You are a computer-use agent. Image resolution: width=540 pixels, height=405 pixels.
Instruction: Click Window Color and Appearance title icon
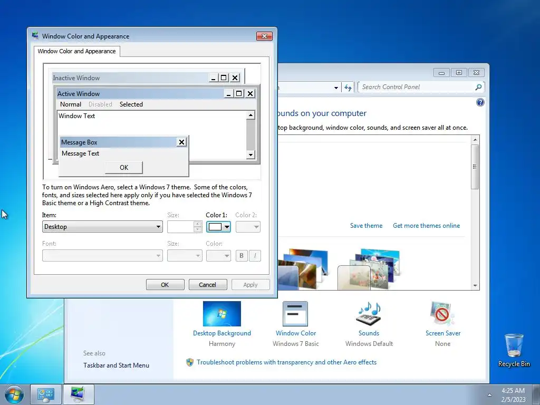35,36
